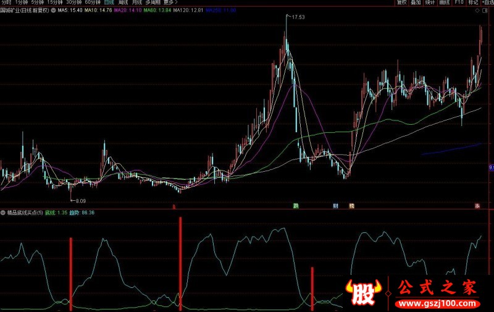Click the 涨 marker at chart right
The height and width of the screenshot is (312, 494).
tap(477, 205)
